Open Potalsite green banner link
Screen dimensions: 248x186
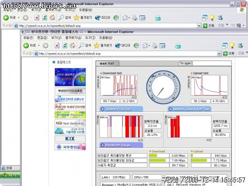point(70,115)
